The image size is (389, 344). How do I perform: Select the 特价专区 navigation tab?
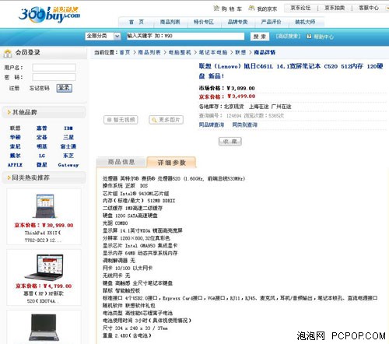click(x=204, y=22)
